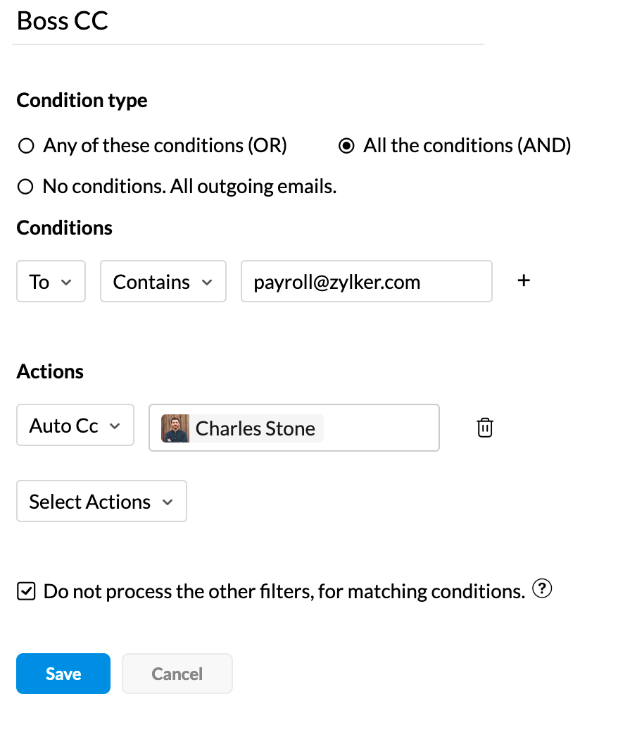Open the 'To' field dropdown
Image resolution: width=618 pixels, height=730 pixels.
(x=51, y=281)
